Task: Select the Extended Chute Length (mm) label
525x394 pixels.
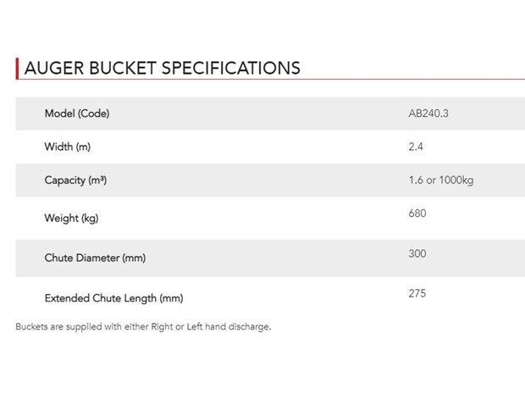Action: pos(113,298)
